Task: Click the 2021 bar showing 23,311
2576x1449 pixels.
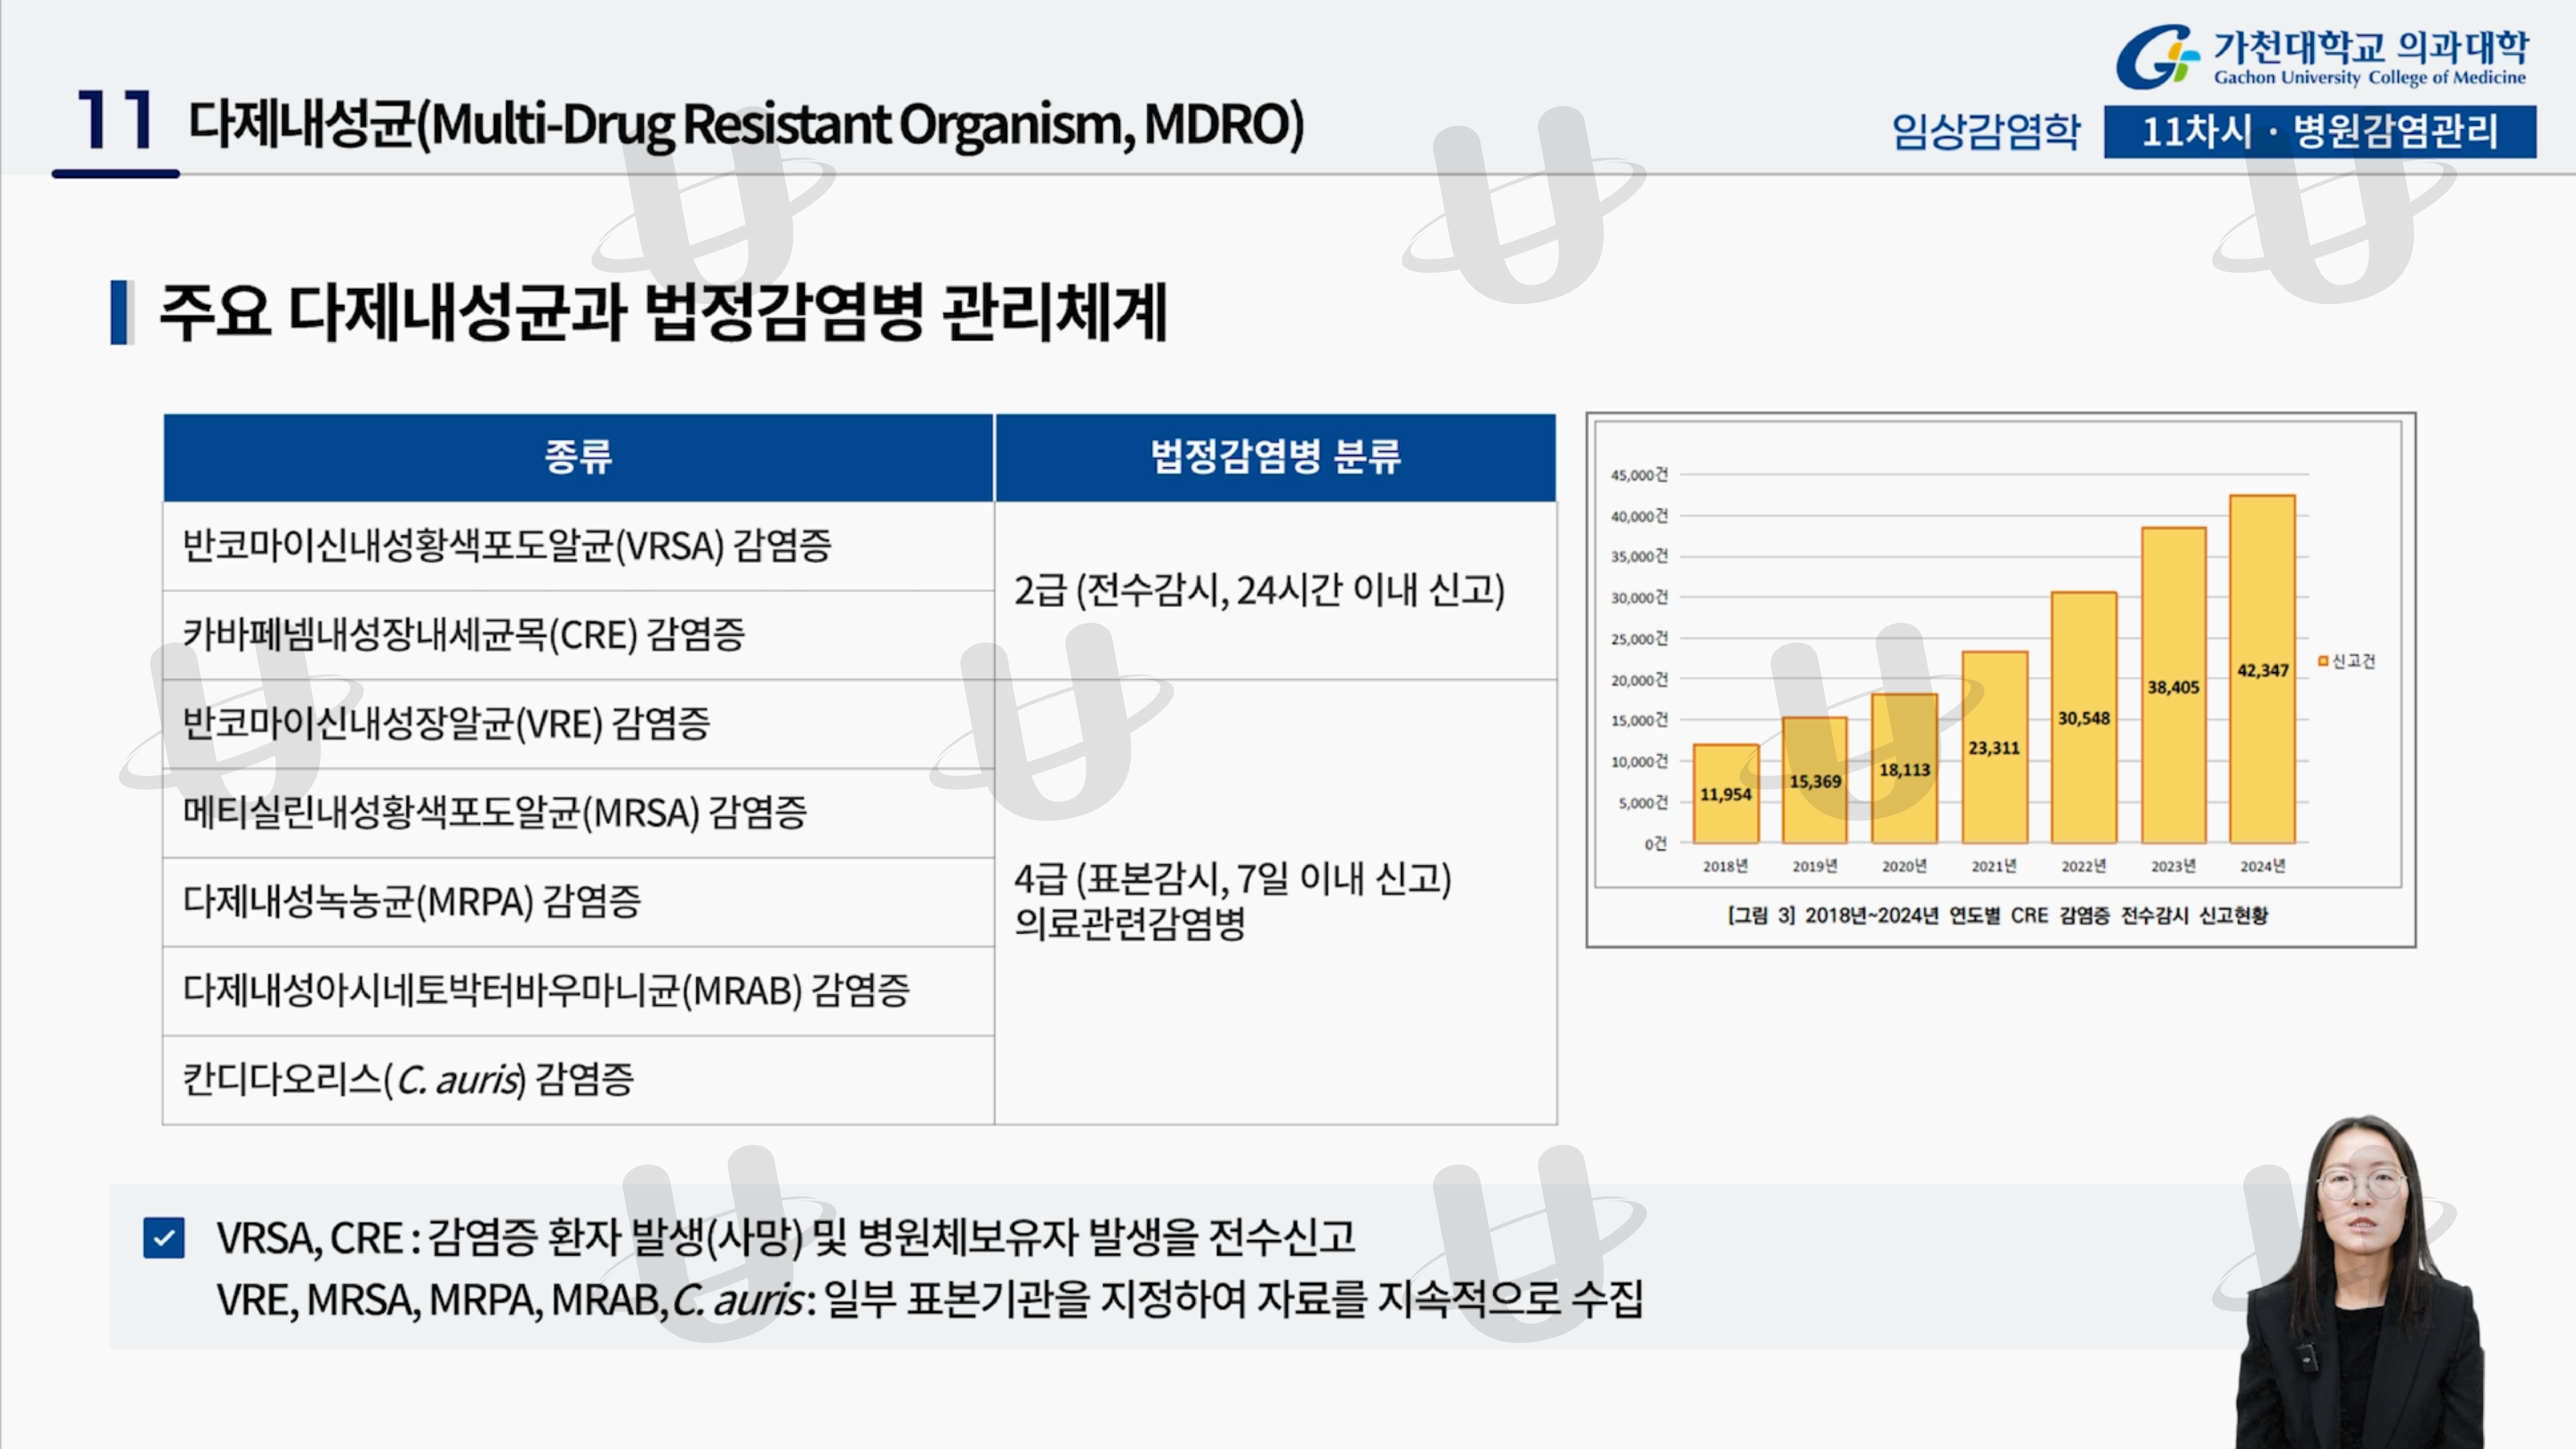Action: coord(1995,747)
